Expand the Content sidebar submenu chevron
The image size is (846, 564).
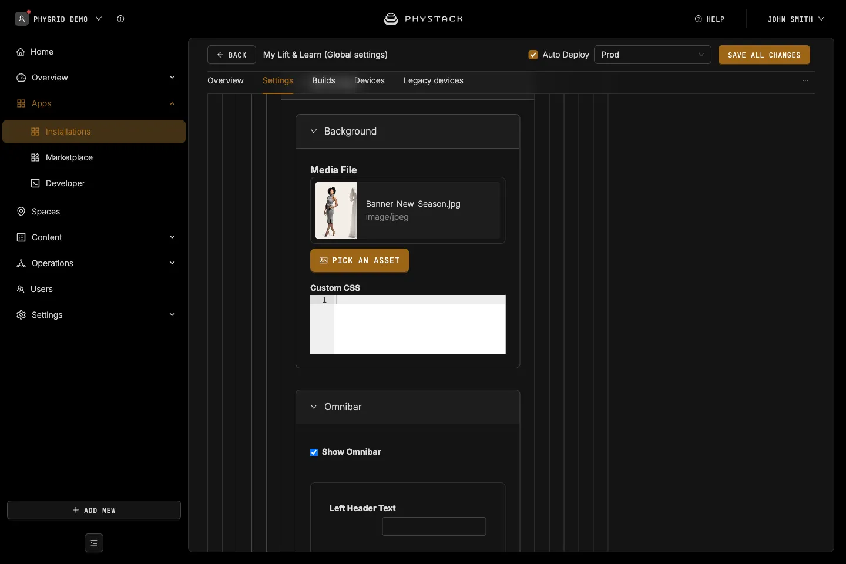coord(172,237)
